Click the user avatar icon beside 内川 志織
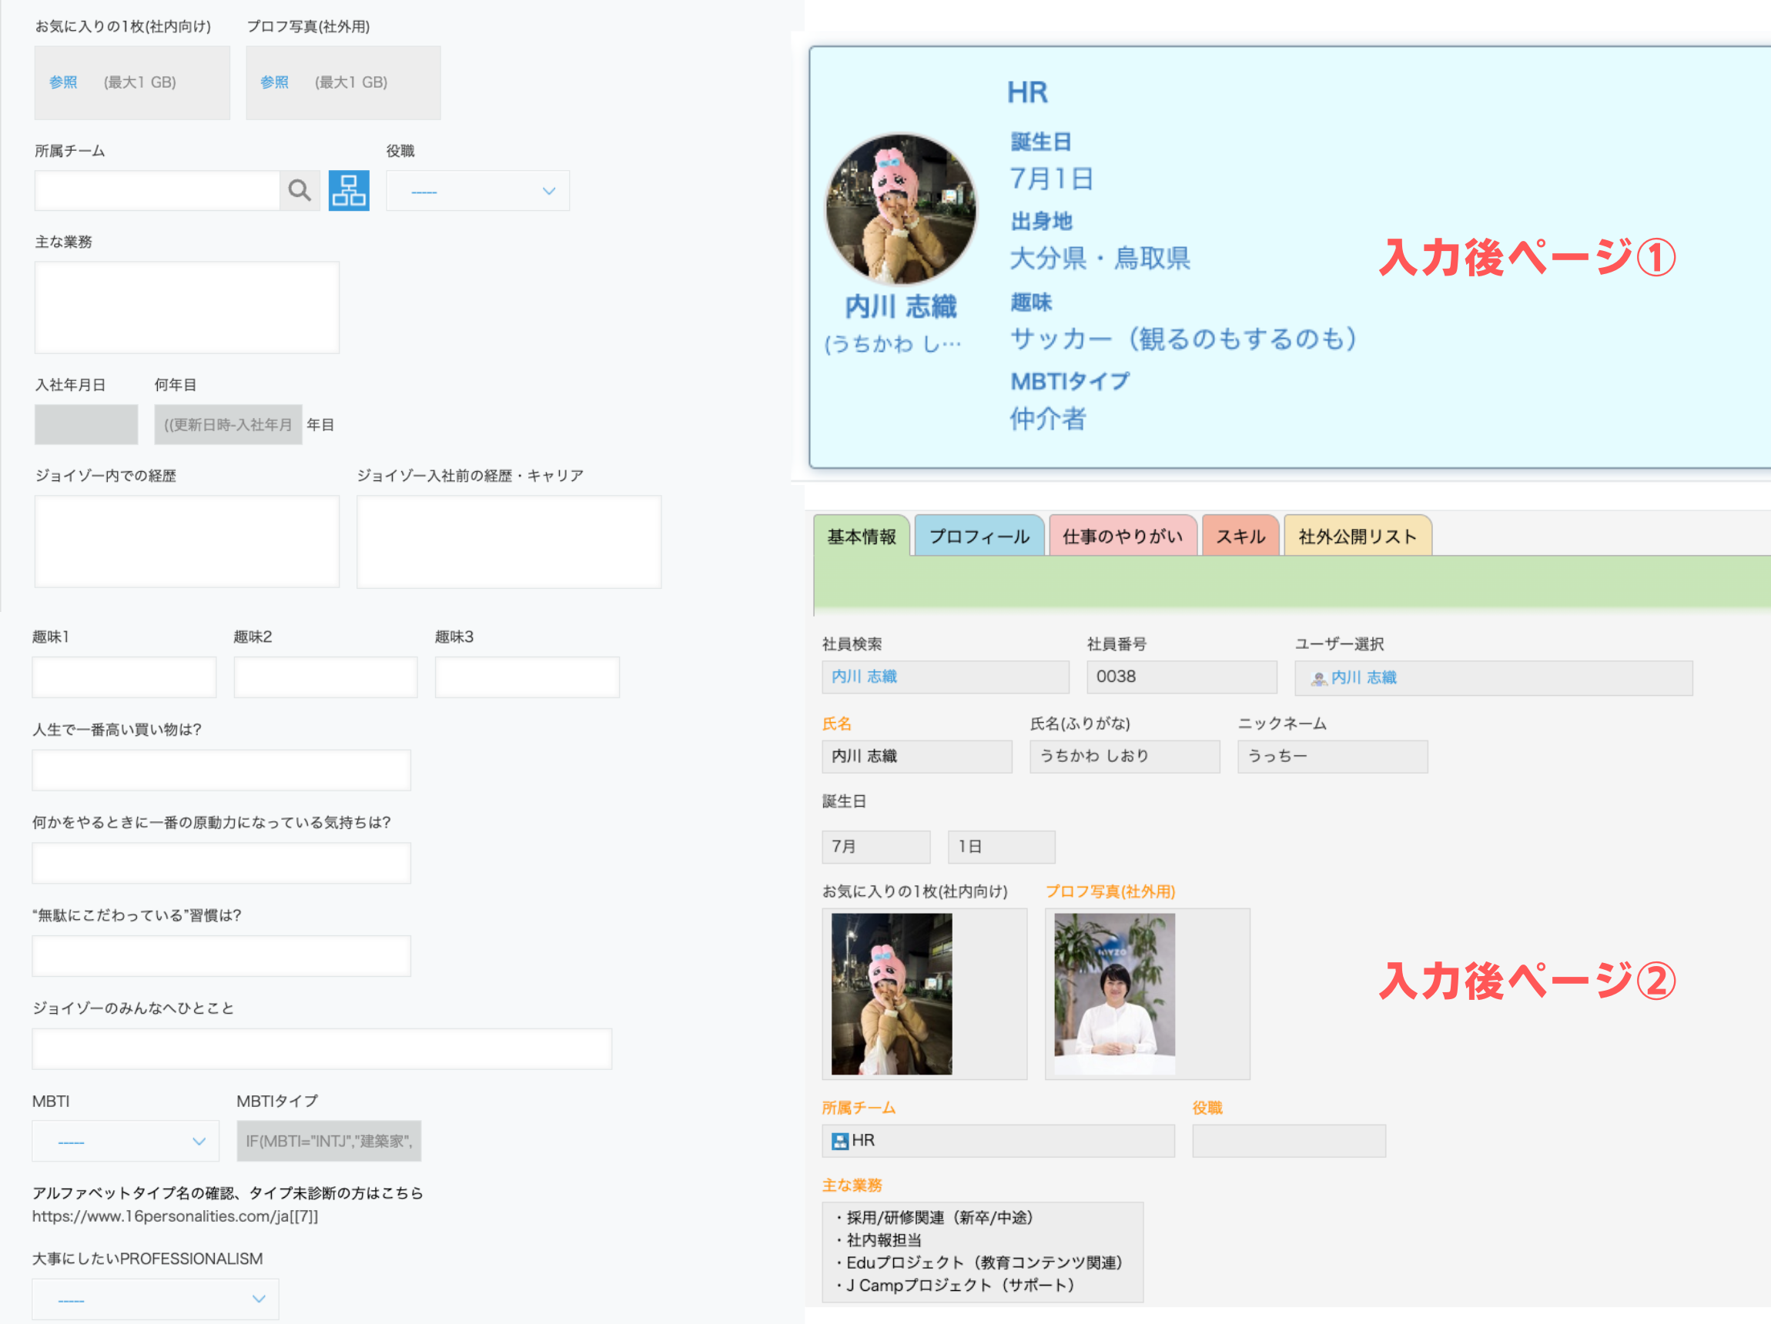The image size is (1771, 1324). [x=1319, y=679]
